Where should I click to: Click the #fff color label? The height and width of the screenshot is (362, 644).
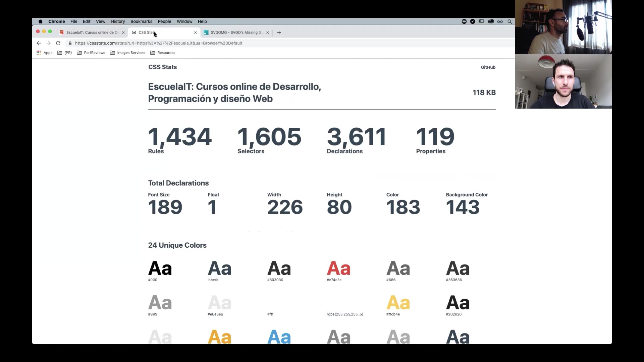point(270,314)
